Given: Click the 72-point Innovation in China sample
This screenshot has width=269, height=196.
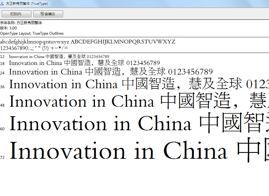Looking at the screenshot, I should (140, 150).
